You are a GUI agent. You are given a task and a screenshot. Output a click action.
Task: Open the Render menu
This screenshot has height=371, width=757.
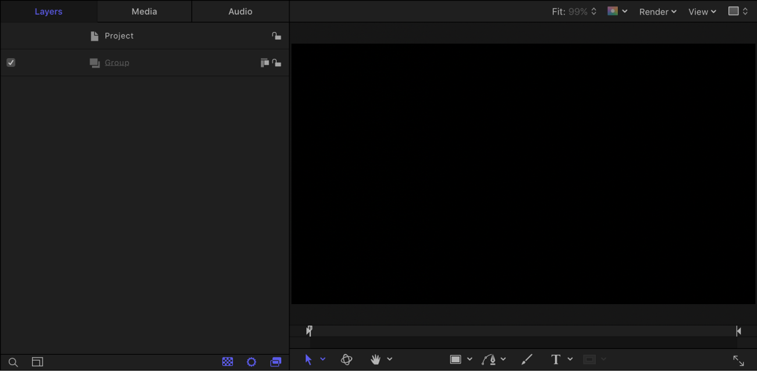click(658, 11)
